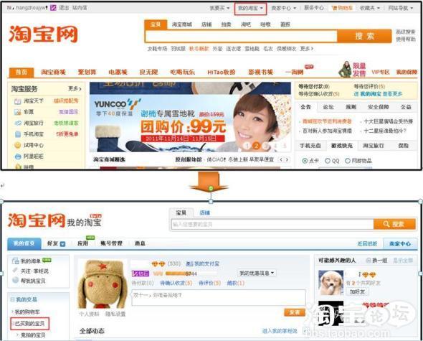Screen dimensions: 423x341
Task: Open the 已买到的宝贝 link
Action: click(x=29, y=324)
